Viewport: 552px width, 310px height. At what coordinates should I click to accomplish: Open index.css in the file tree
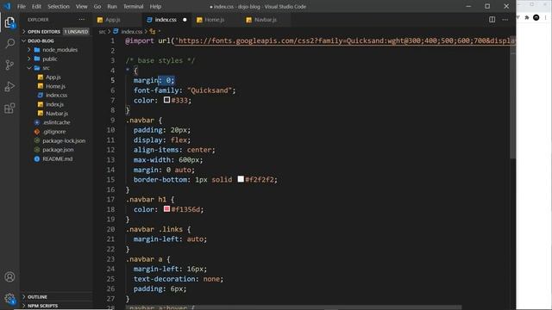click(56, 96)
